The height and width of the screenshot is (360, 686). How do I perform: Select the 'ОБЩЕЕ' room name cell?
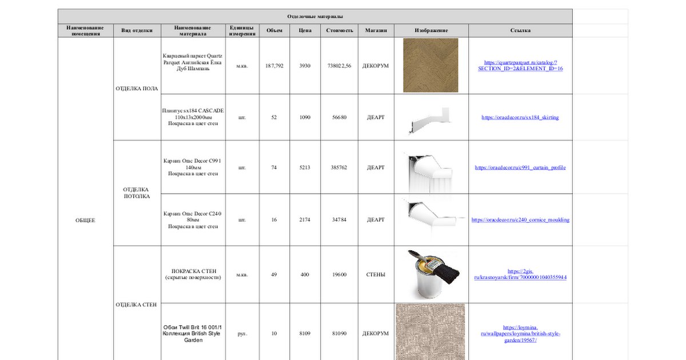point(86,220)
